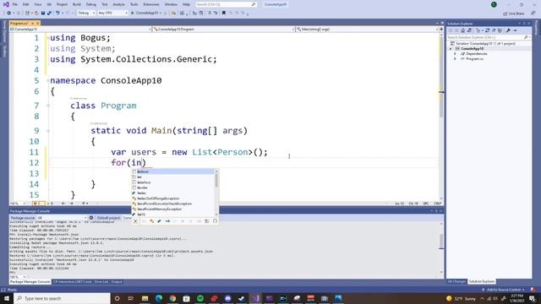Click the IntelliSense list scrollbar thumb

coord(216,180)
